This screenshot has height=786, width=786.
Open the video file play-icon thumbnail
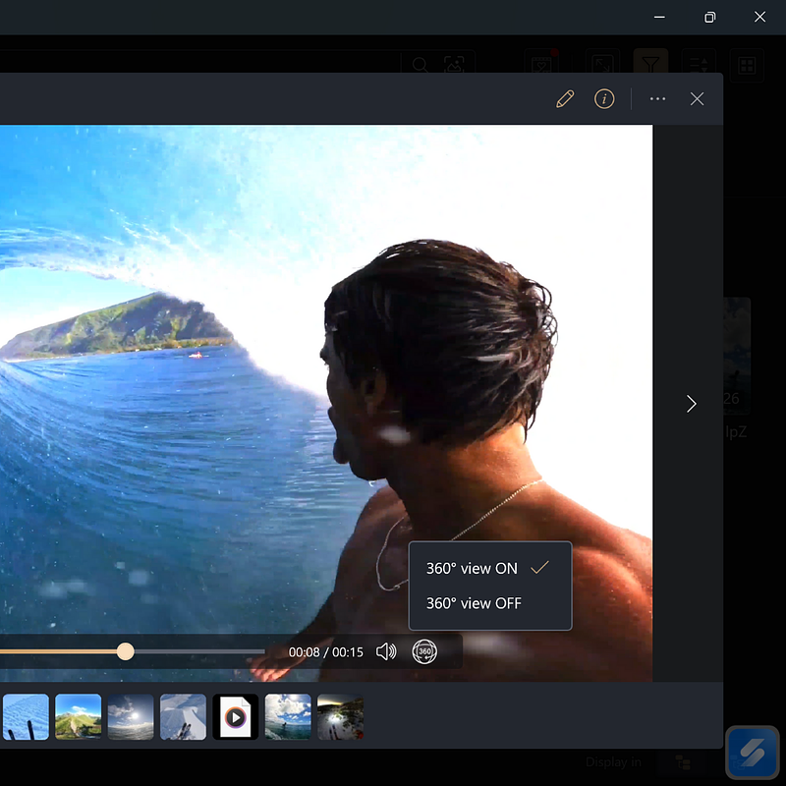[236, 717]
